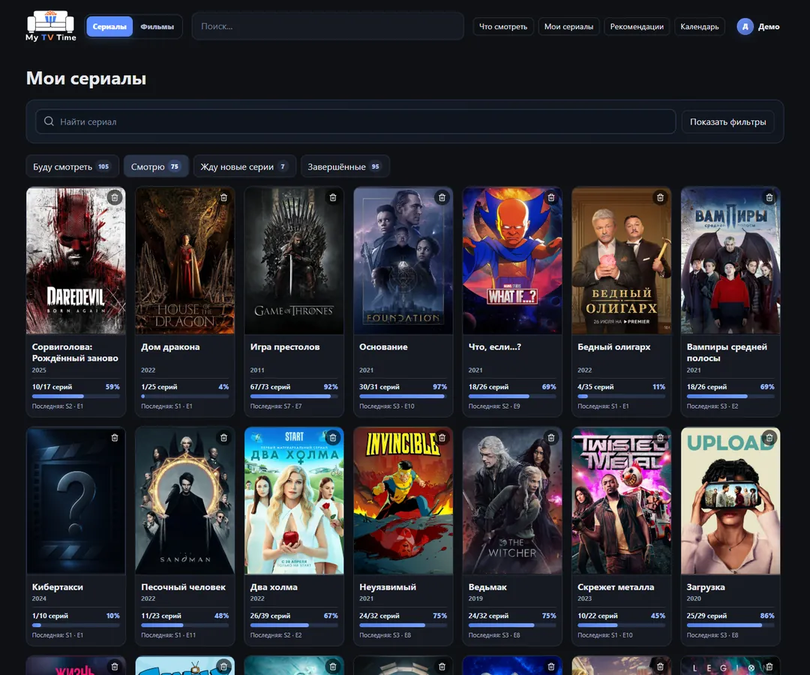Open the Демо user avatar
The width and height of the screenshot is (810, 675).
pyautogui.click(x=745, y=26)
